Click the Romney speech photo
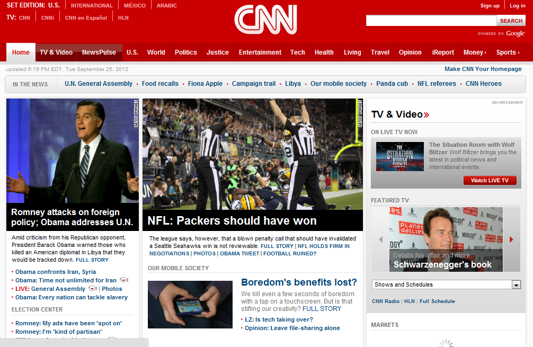 click(x=73, y=151)
